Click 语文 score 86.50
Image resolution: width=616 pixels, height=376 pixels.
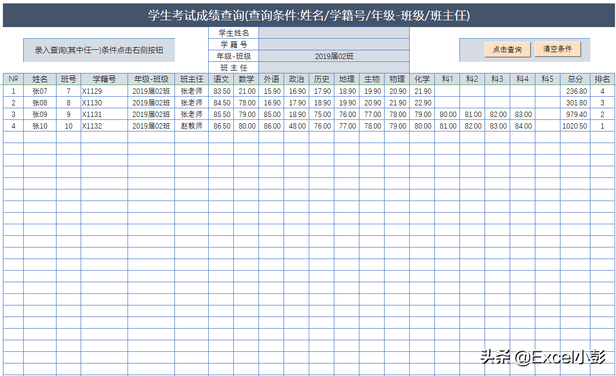(x=221, y=126)
